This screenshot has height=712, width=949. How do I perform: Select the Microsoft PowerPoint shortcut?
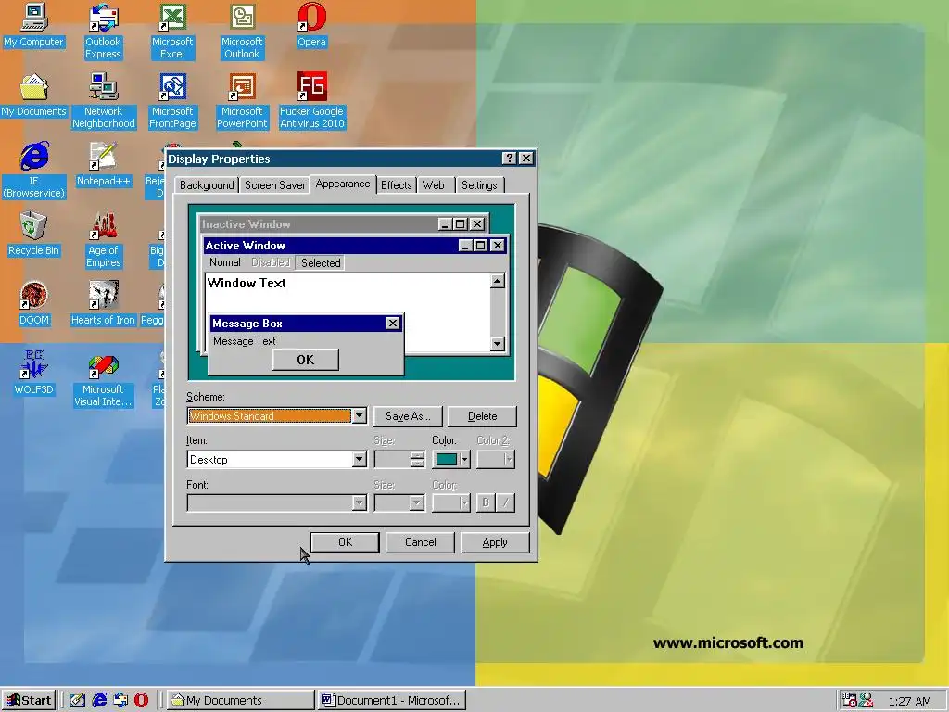click(x=242, y=101)
